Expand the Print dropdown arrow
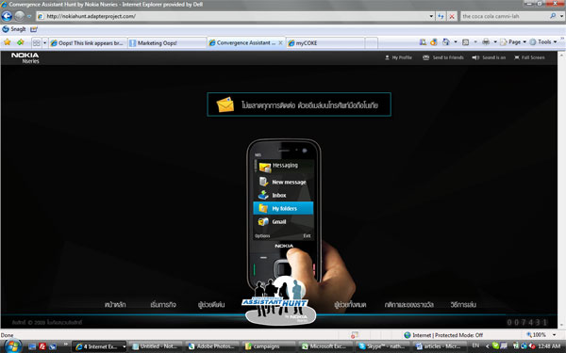The image size is (566, 353). click(495, 42)
